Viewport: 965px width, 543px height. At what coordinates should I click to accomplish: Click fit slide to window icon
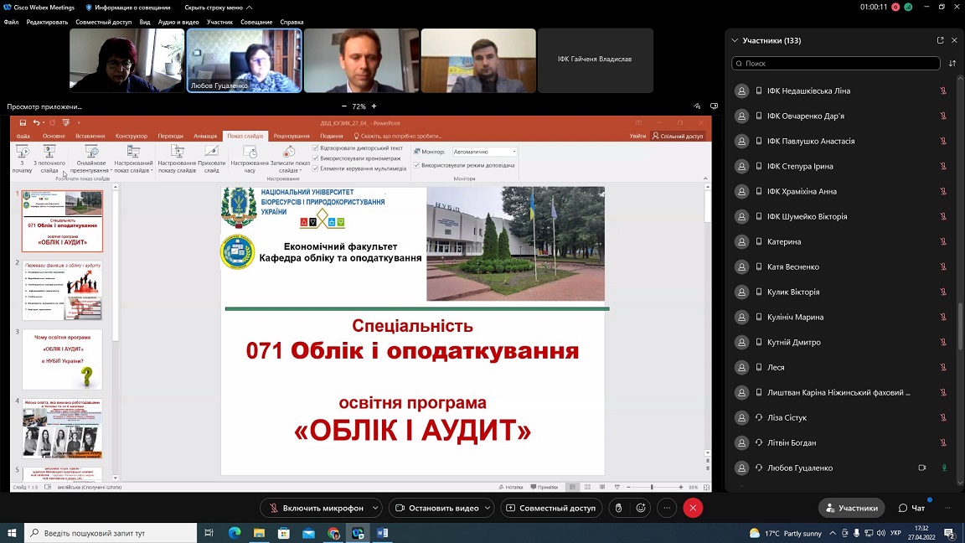point(706,487)
